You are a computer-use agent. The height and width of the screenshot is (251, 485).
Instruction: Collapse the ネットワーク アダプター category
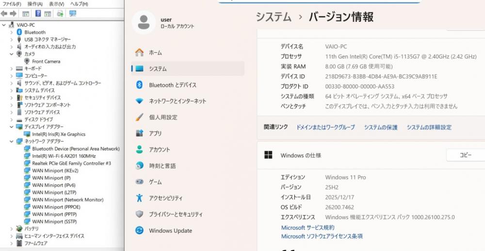12,141
